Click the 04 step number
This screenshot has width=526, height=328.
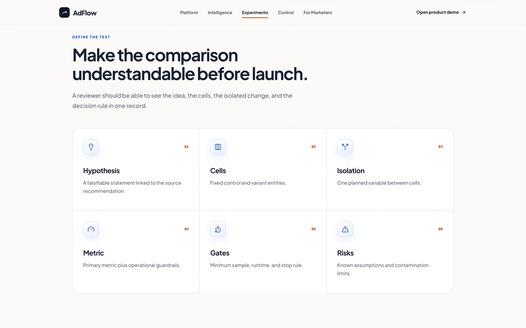[x=186, y=229]
